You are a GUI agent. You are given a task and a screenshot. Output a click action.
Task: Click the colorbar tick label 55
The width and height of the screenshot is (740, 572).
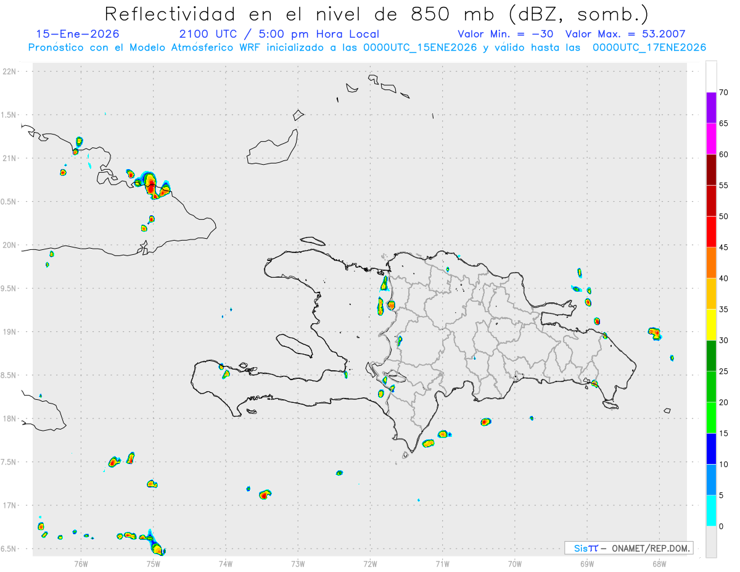coord(723,185)
